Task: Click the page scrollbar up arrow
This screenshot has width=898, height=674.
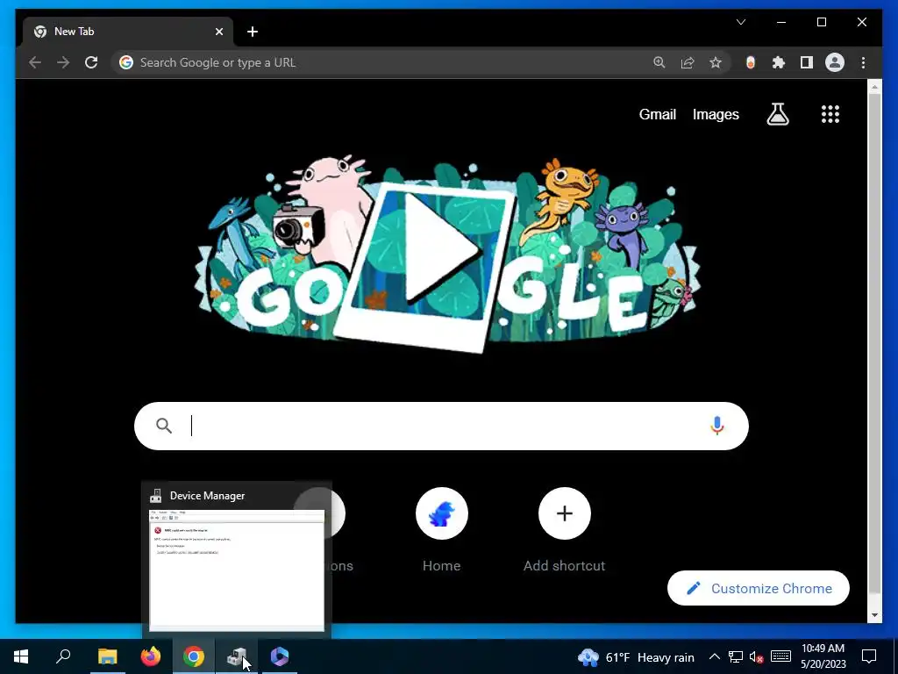Action: pos(874,88)
